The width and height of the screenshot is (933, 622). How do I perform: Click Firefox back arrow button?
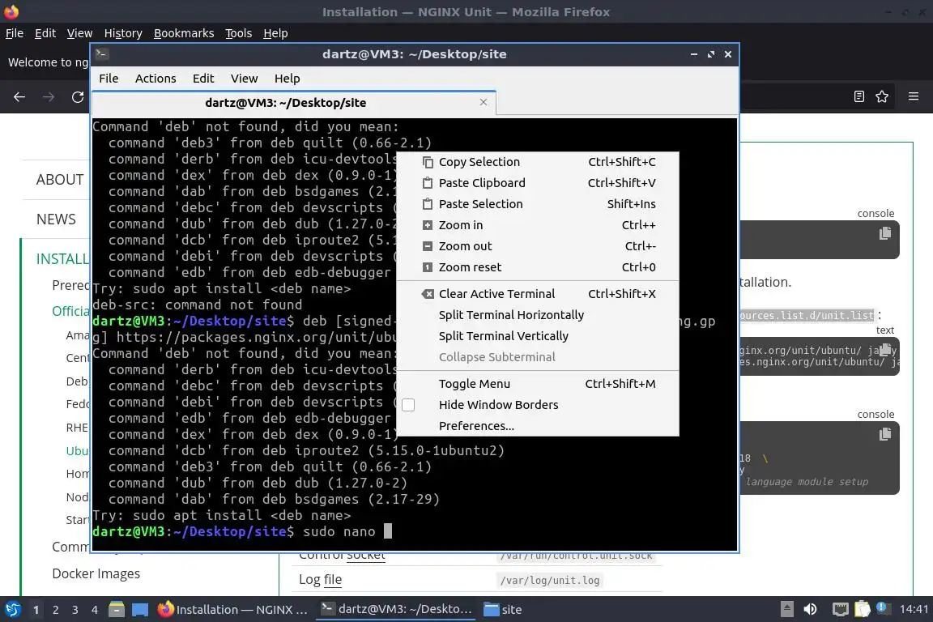tap(19, 97)
